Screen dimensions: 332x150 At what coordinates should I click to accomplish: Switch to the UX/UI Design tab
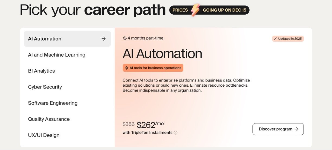[44, 135]
